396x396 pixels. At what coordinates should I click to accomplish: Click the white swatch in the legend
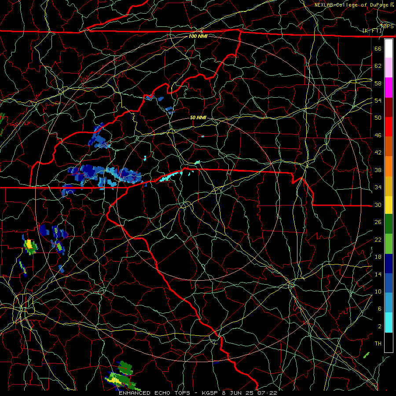[x=389, y=48]
